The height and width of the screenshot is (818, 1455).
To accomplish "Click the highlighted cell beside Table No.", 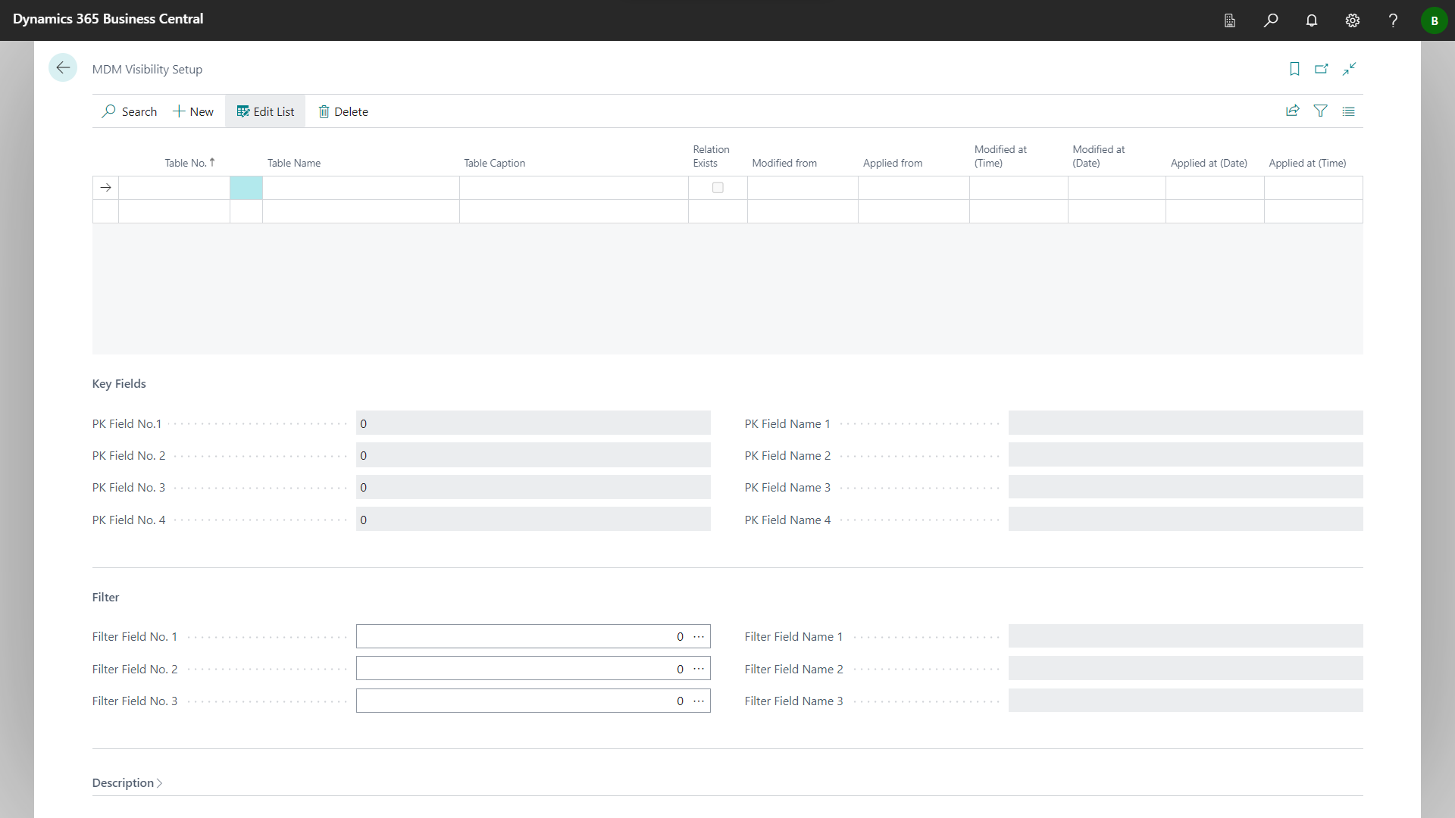I will coord(246,188).
